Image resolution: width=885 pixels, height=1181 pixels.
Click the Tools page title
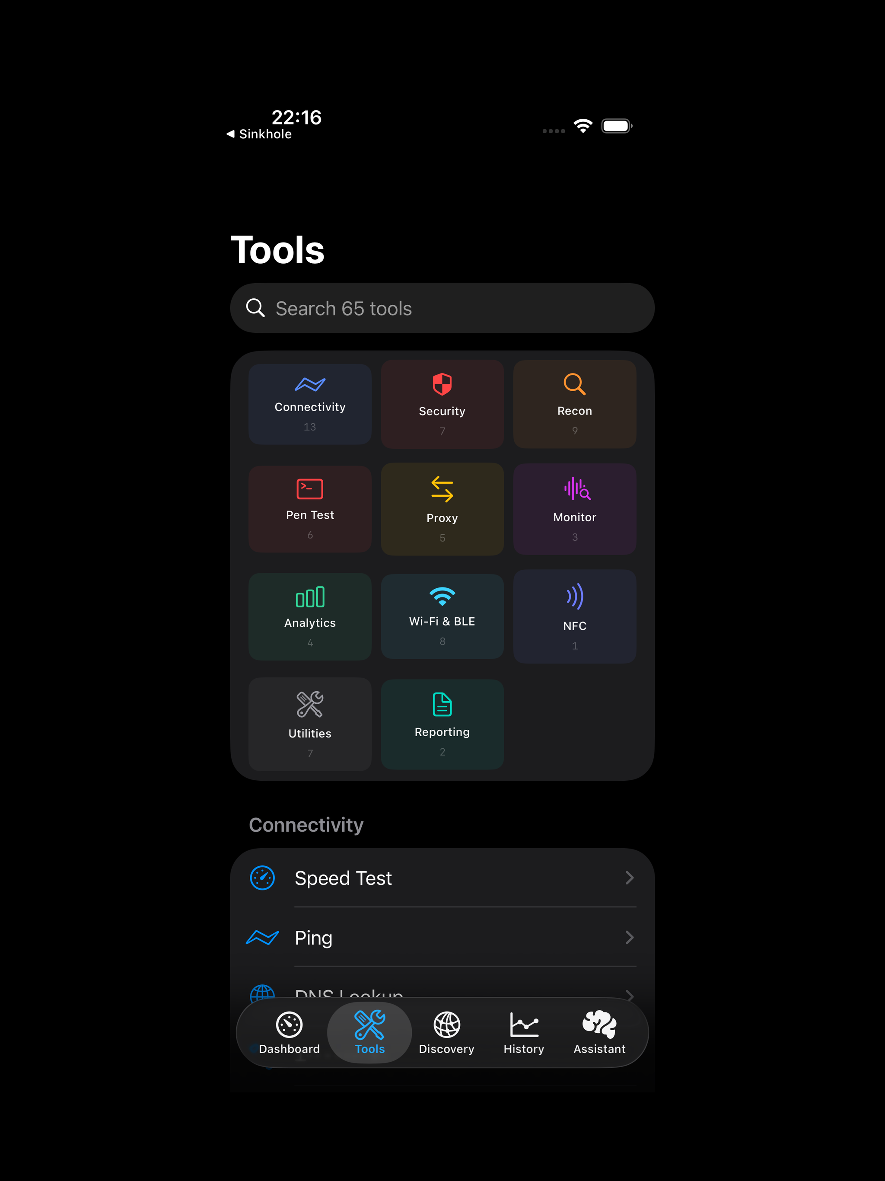click(x=277, y=250)
